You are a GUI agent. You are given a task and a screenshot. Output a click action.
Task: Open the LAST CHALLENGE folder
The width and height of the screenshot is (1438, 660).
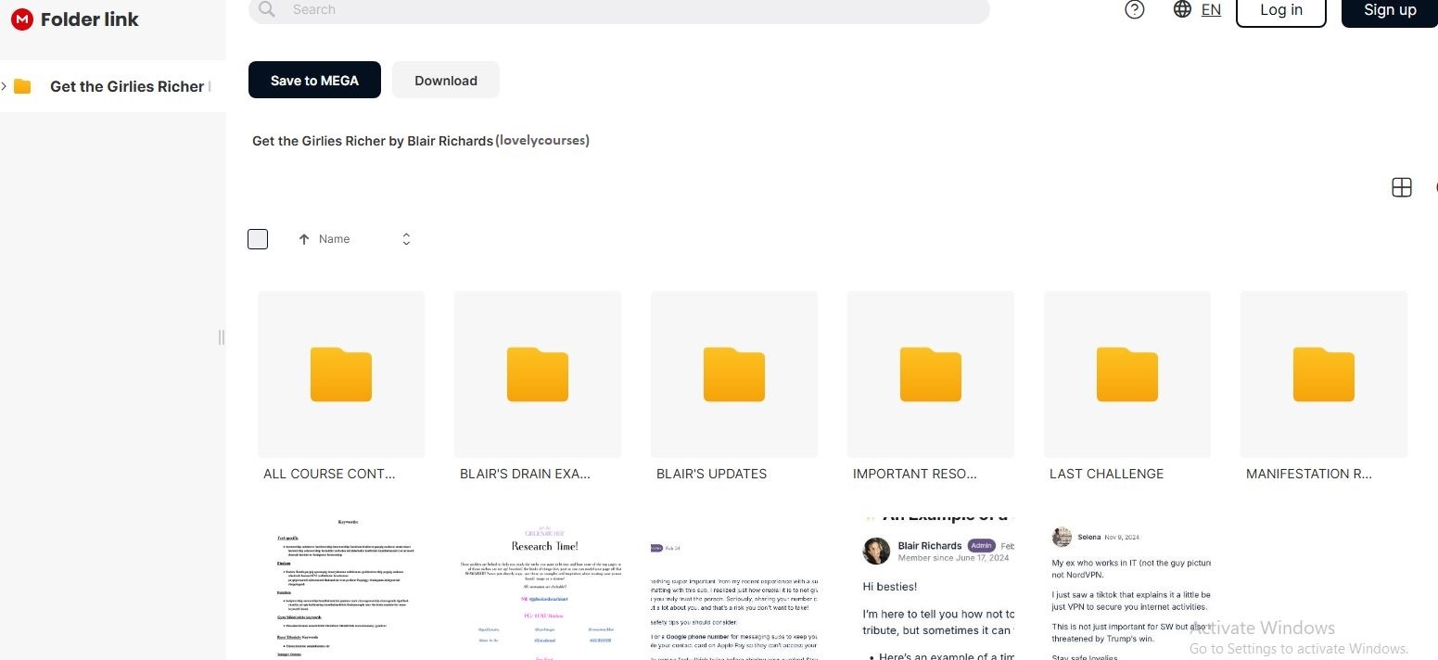pos(1126,374)
